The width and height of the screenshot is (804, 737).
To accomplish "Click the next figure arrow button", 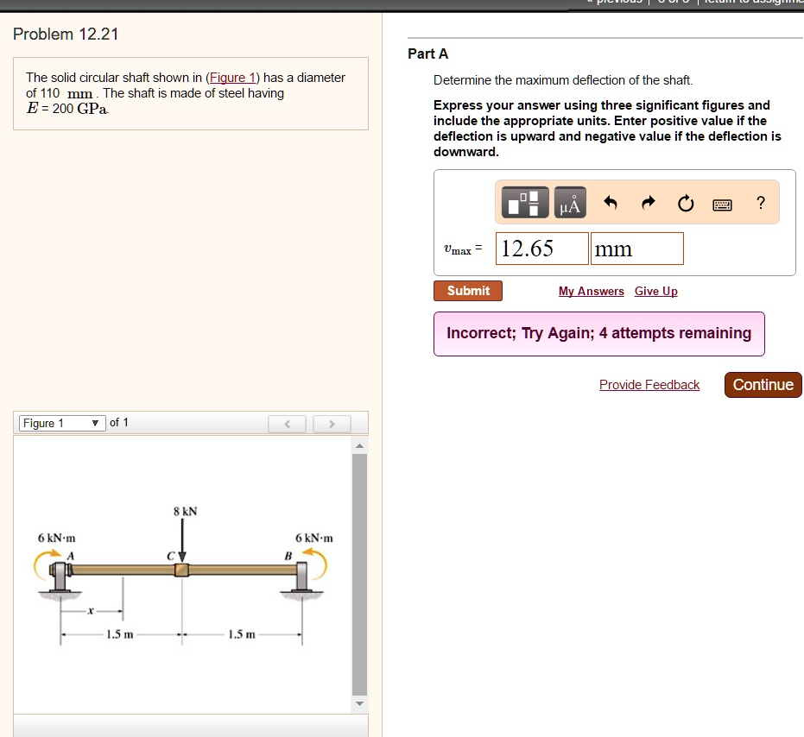I will 332,424.
